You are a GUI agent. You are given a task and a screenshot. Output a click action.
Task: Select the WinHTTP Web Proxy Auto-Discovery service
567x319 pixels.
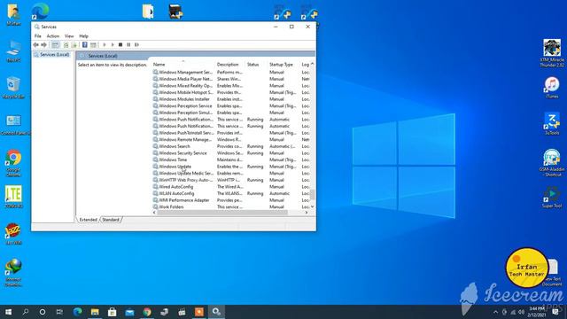(231, 180)
